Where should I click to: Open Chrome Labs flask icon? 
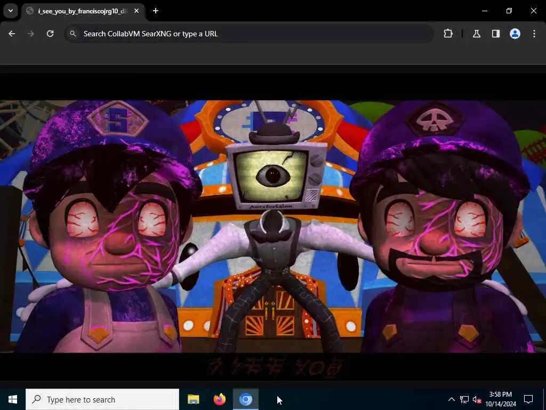click(x=477, y=34)
